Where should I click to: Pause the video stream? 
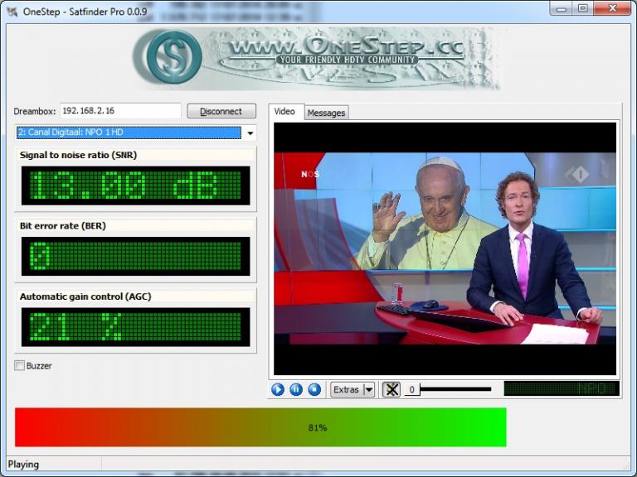[296, 389]
